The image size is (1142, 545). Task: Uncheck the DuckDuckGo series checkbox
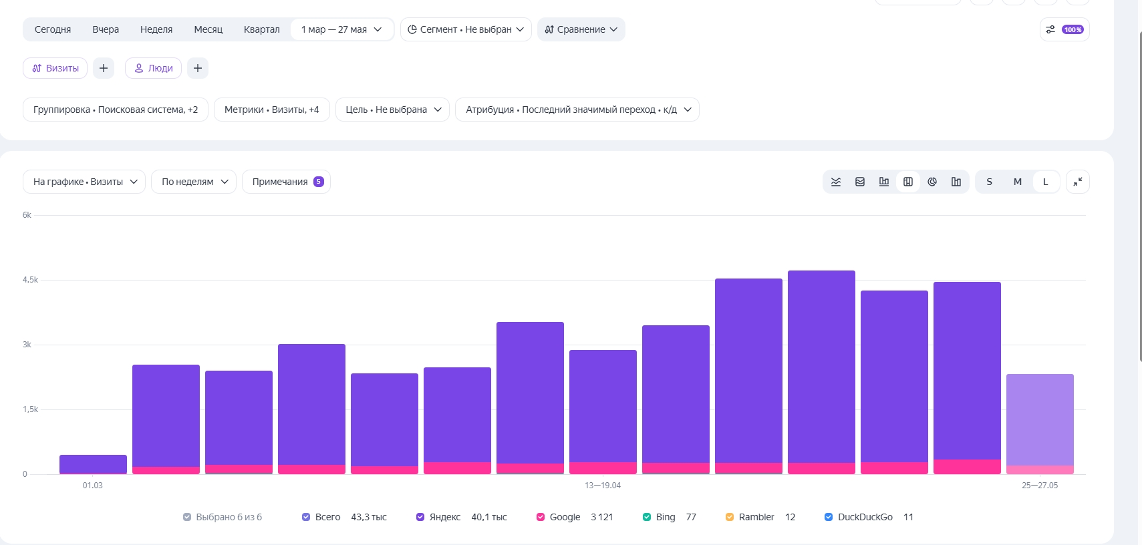pyautogui.click(x=829, y=517)
